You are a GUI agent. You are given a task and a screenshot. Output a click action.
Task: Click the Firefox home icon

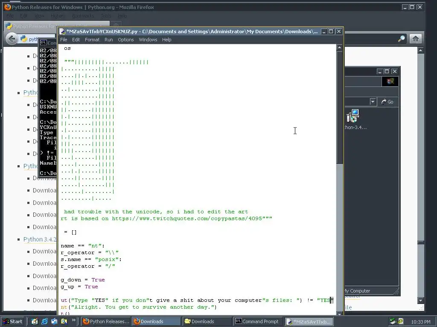tap(415, 38)
